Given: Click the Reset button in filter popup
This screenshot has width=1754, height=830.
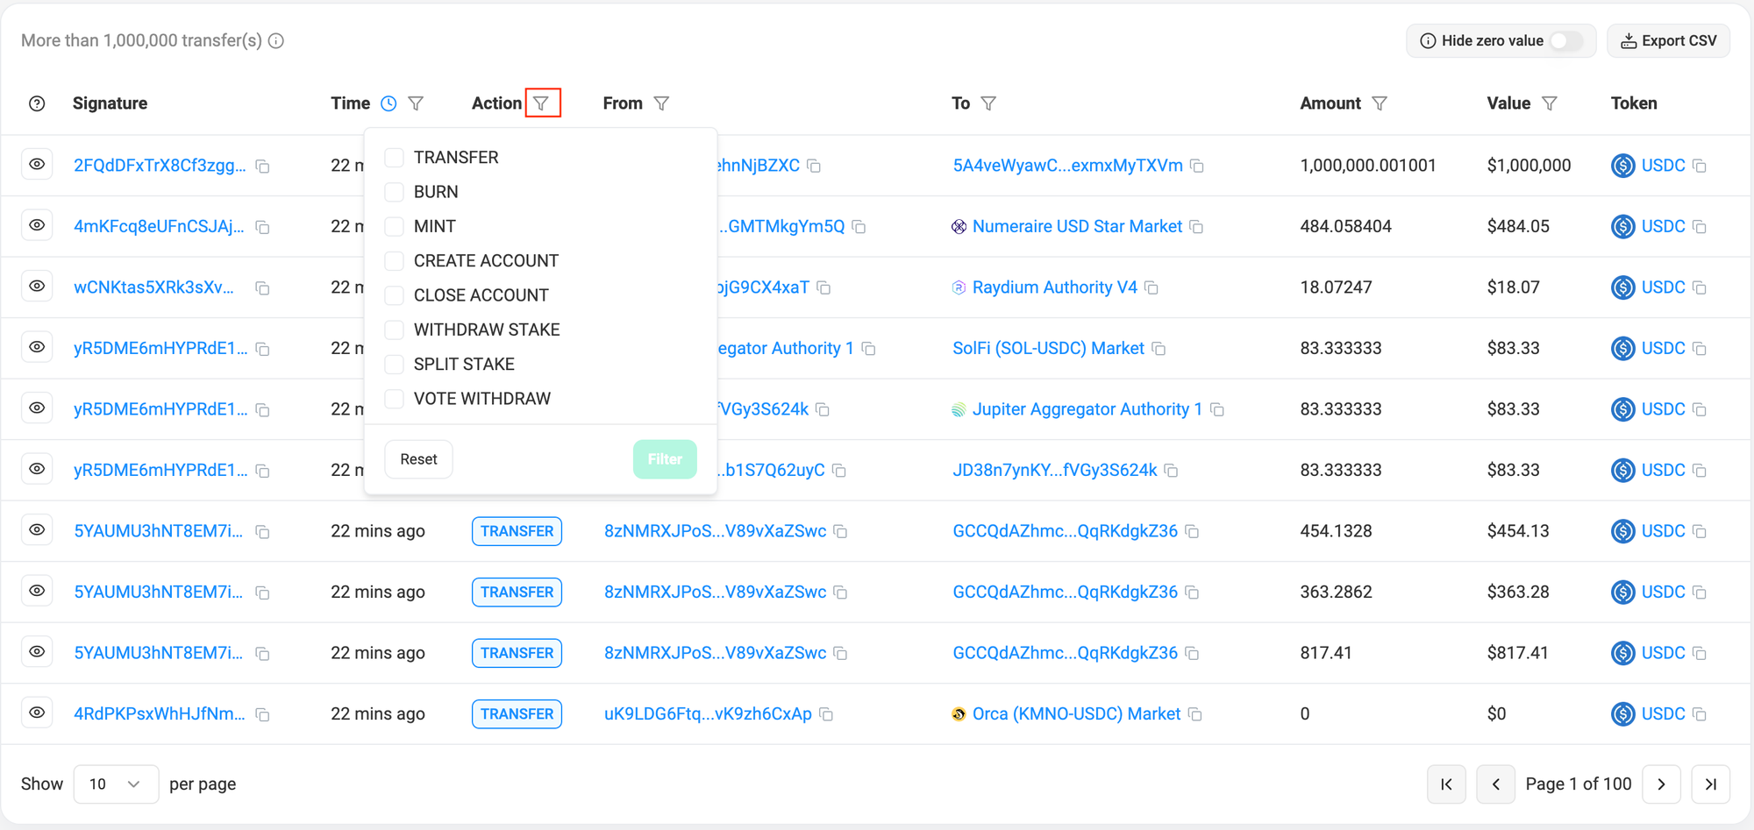Looking at the screenshot, I should click(x=418, y=459).
